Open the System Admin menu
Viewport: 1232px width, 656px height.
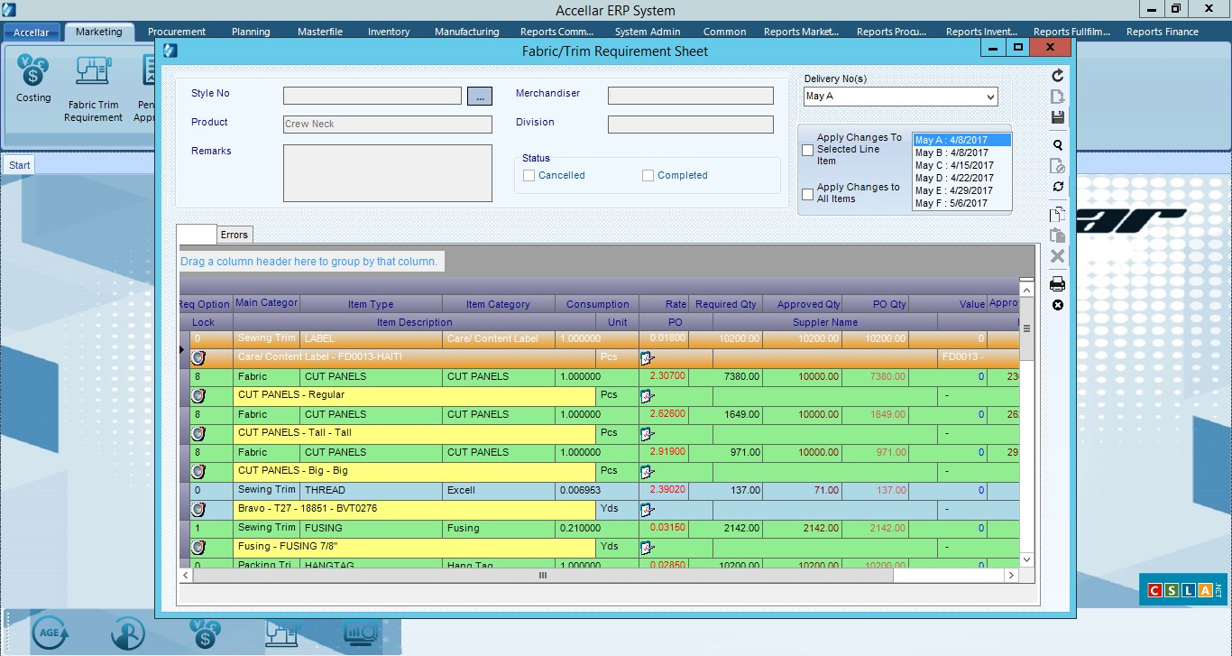[x=648, y=31]
